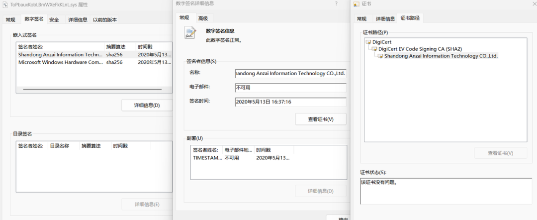537x220 pixels.
Task: Switch to 高级 tab in signature details
Action: pos(203,18)
